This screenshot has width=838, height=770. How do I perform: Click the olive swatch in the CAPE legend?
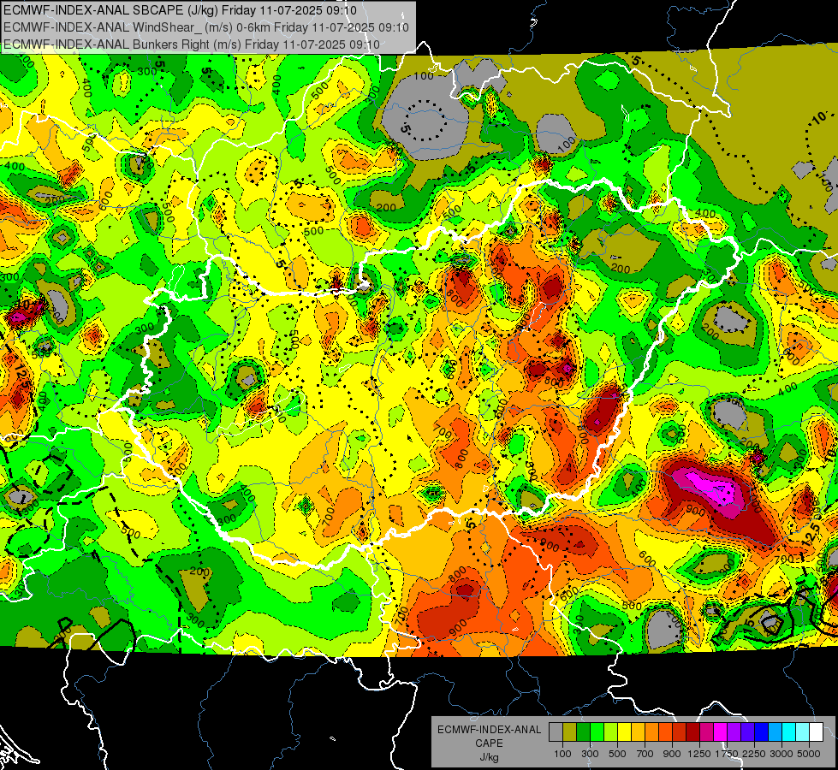pos(570,732)
